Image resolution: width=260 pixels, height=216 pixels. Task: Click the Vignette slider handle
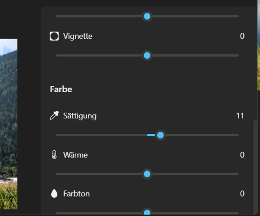147,55
